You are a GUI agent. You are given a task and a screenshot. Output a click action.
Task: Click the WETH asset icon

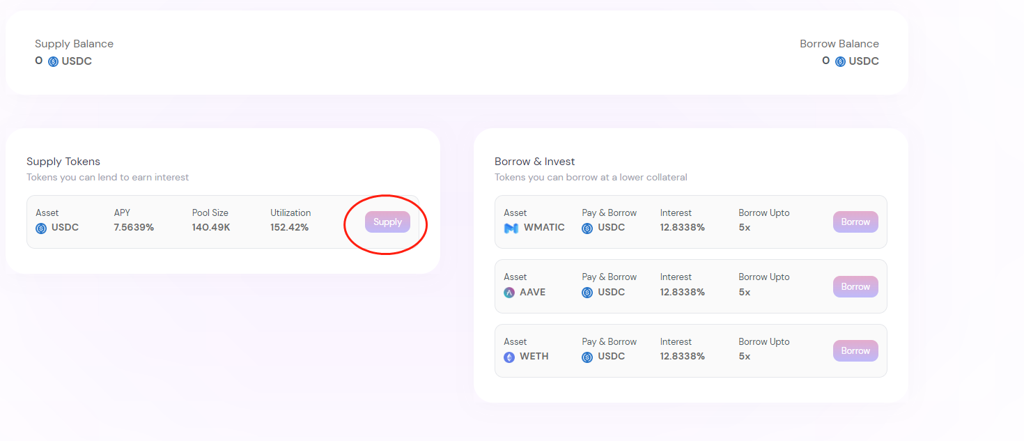coord(509,357)
